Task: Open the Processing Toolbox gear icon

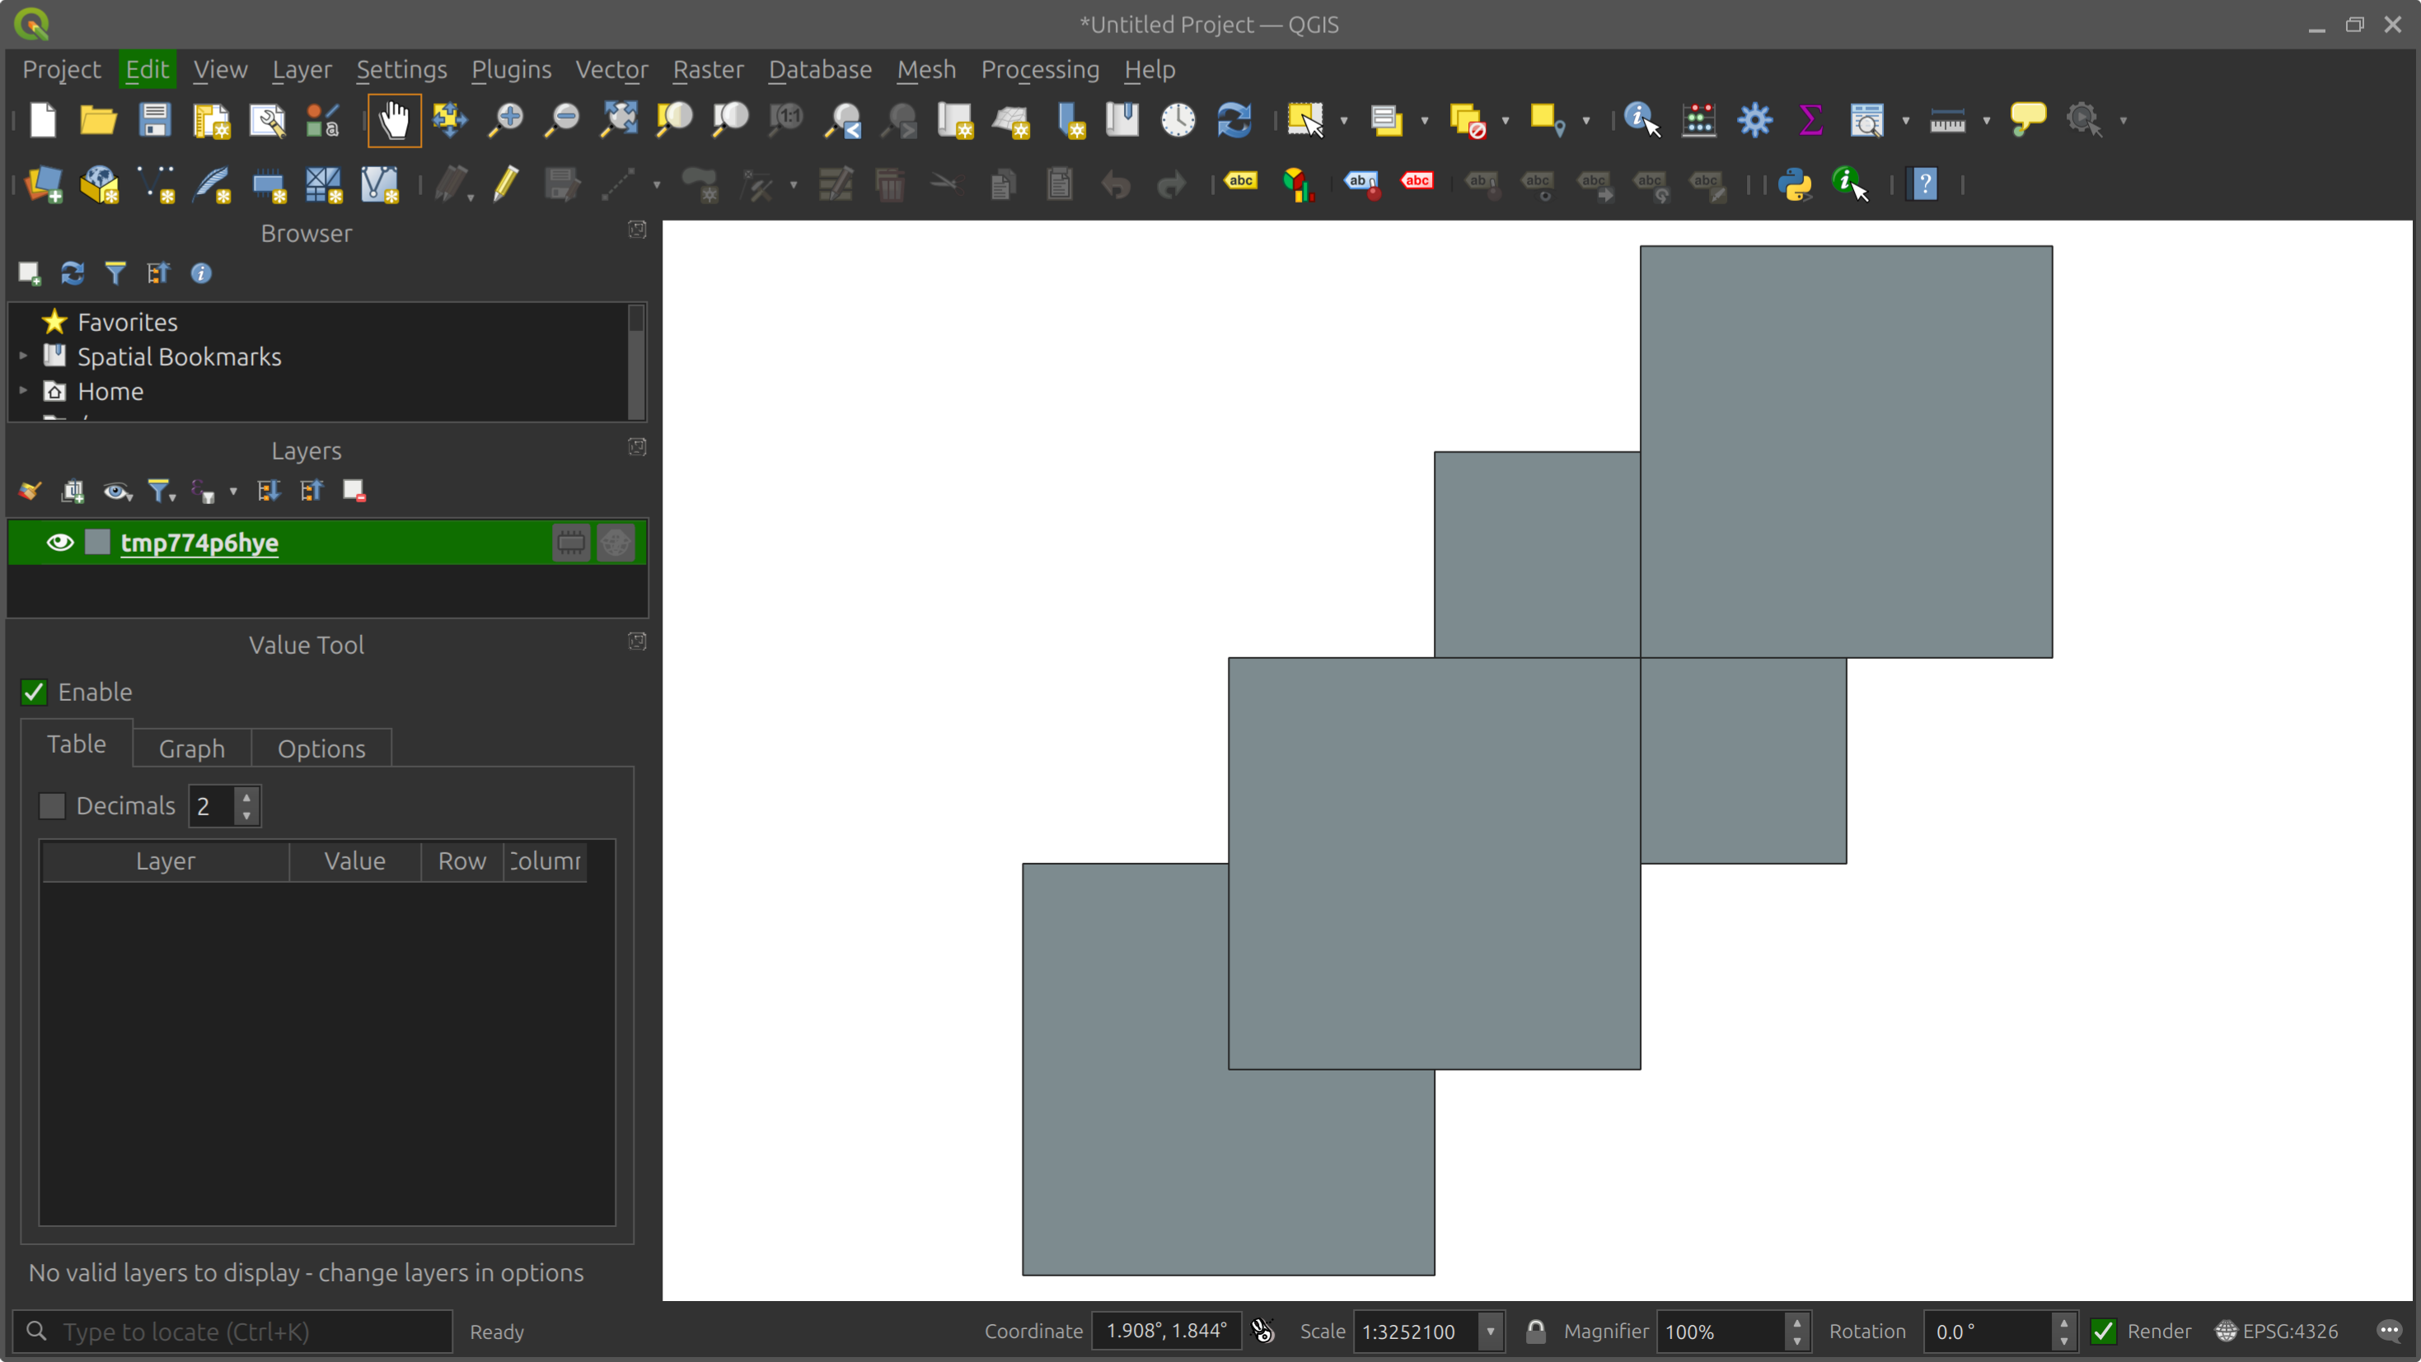Action: click(x=1754, y=120)
